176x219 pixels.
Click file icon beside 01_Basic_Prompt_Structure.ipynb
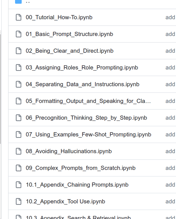pyautogui.click(x=18, y=34)
